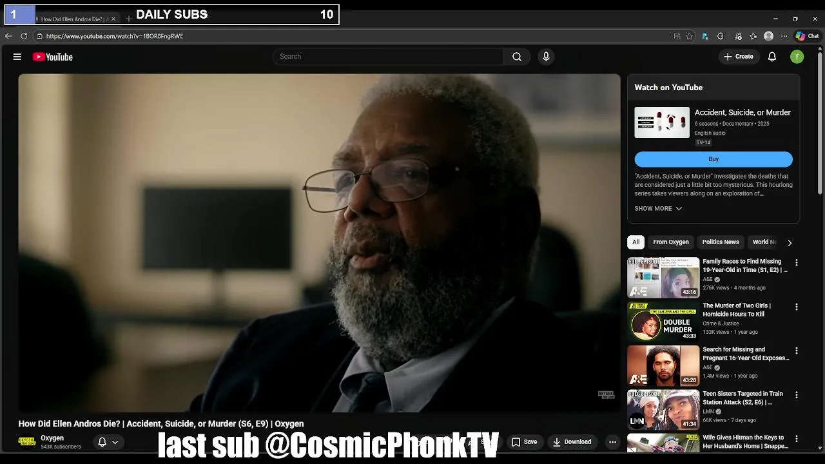The height and width of the screenshot is (464, 825).
Task: Open options for Teen Sisters Targeted video
Action: [796, 394]
